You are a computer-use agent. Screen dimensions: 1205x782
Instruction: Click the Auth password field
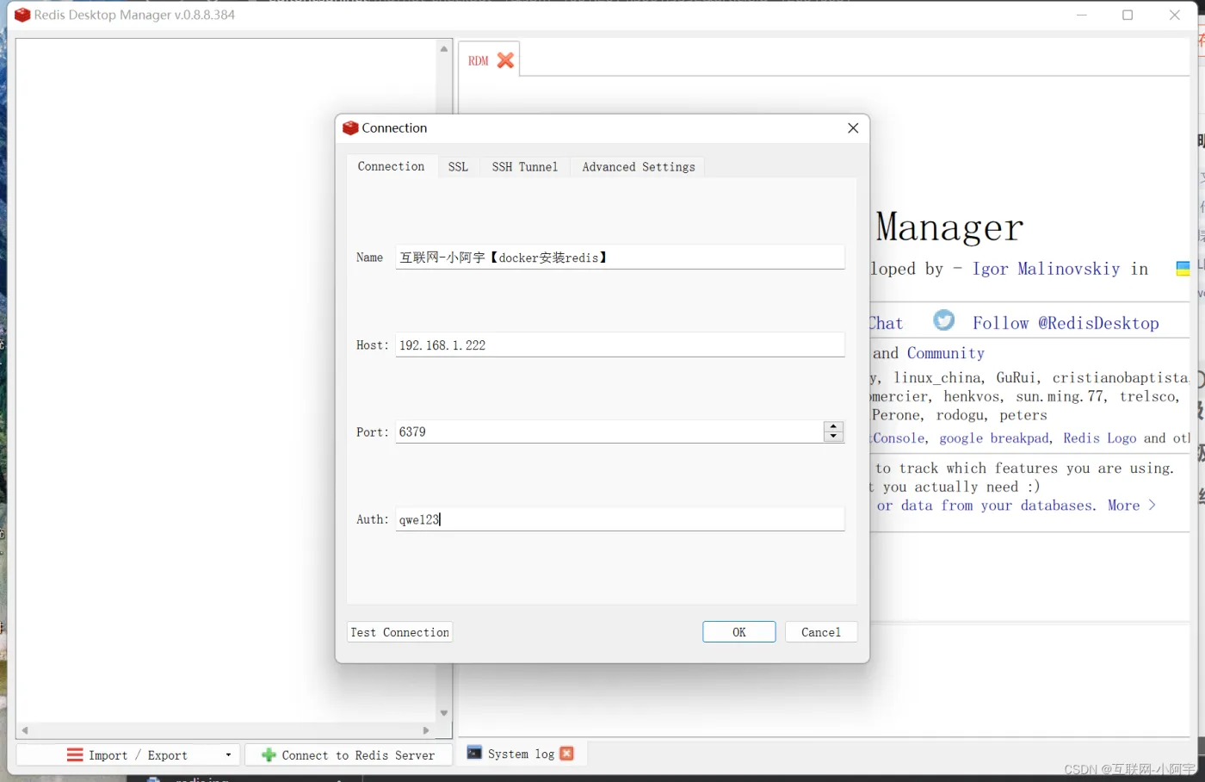click(620, 519)
